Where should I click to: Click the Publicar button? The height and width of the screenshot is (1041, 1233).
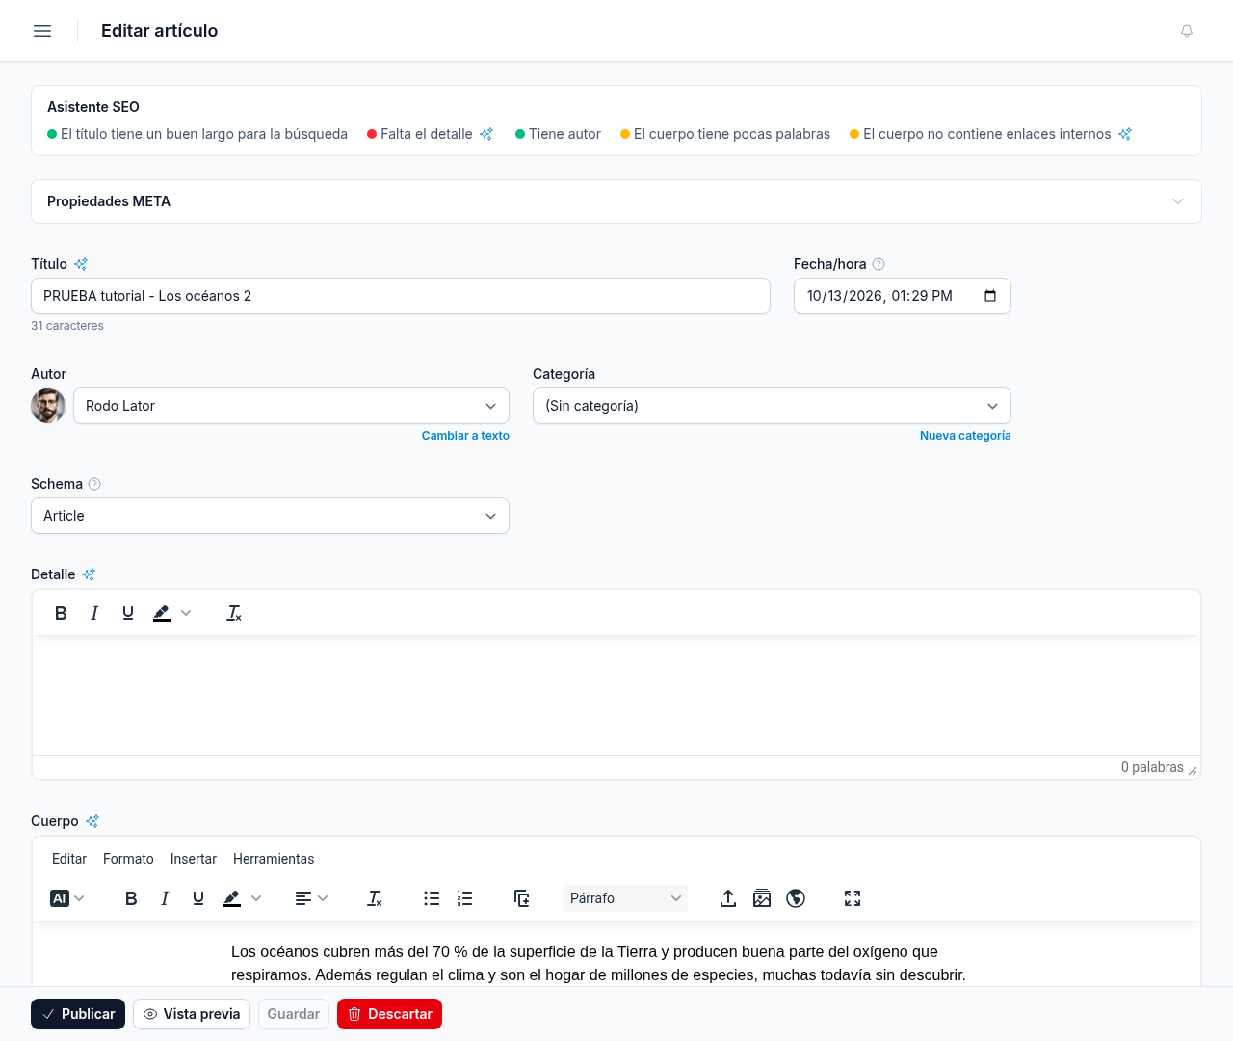[78, 1014]
